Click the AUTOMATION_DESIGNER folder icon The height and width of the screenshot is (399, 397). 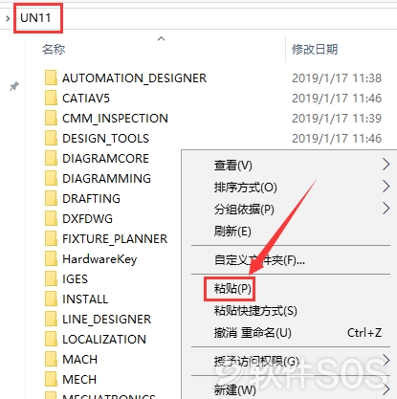pyautogui.click(x=51, y=78)
